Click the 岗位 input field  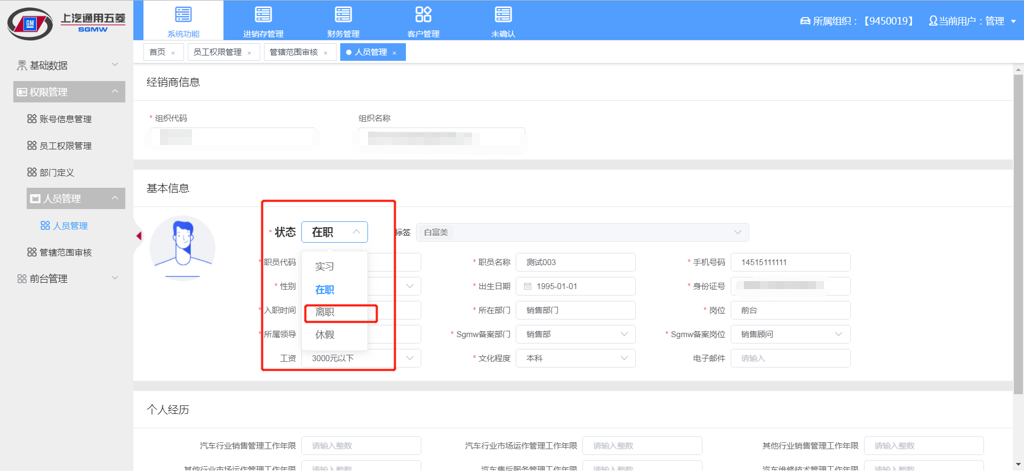[790, 310]
